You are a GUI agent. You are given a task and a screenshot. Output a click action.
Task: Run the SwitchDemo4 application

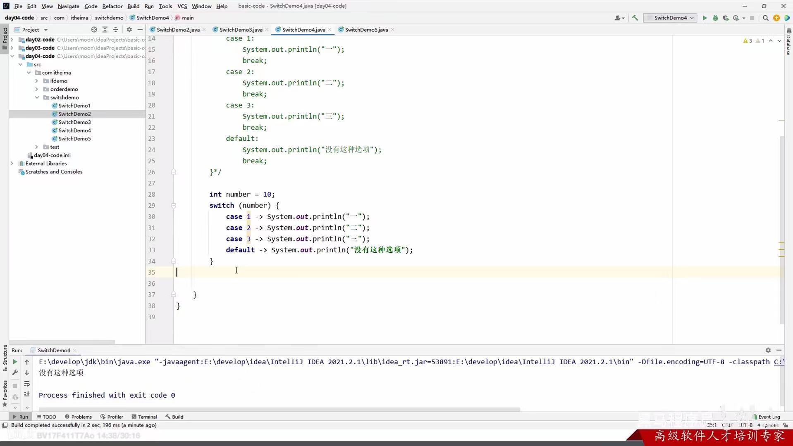click(x=704, y=18)
